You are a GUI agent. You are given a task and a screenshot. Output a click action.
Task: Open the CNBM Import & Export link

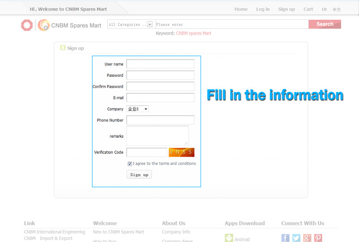click(48, 238)
